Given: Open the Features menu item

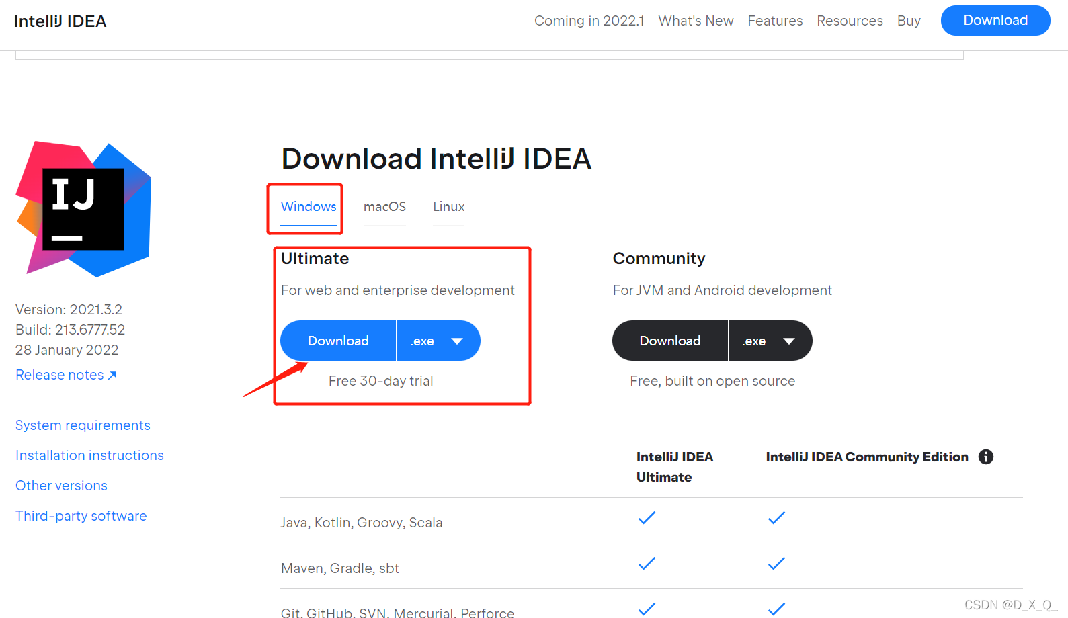Looking at the screenshot, I should pyautogui.click(x=775, y=21).
